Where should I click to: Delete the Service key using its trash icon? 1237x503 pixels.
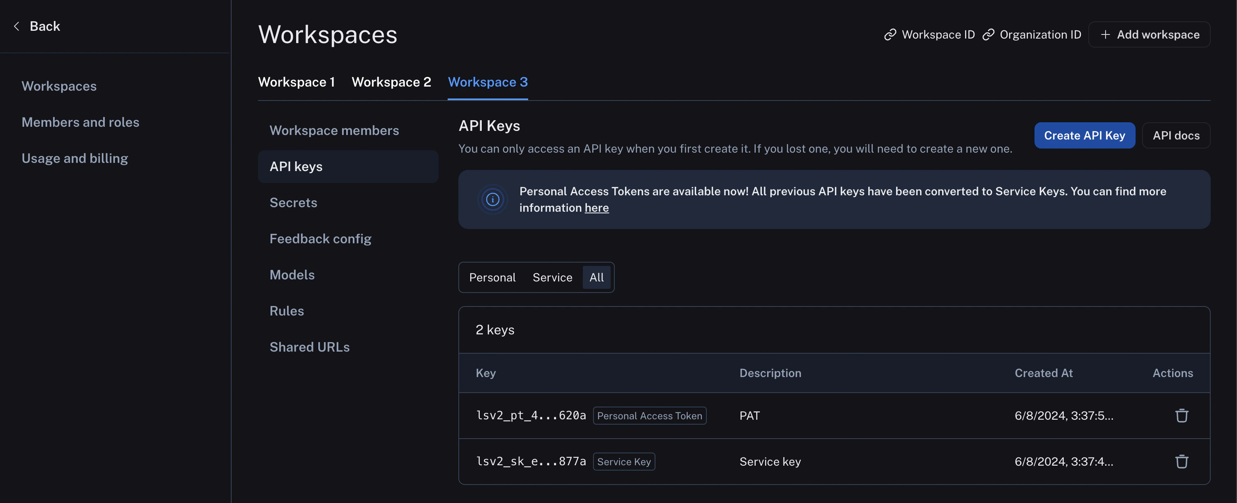click(x=1182, y=461)
